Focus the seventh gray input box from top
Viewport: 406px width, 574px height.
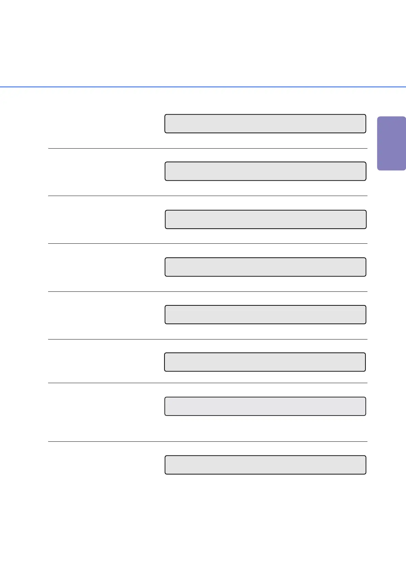pos(265,406)
